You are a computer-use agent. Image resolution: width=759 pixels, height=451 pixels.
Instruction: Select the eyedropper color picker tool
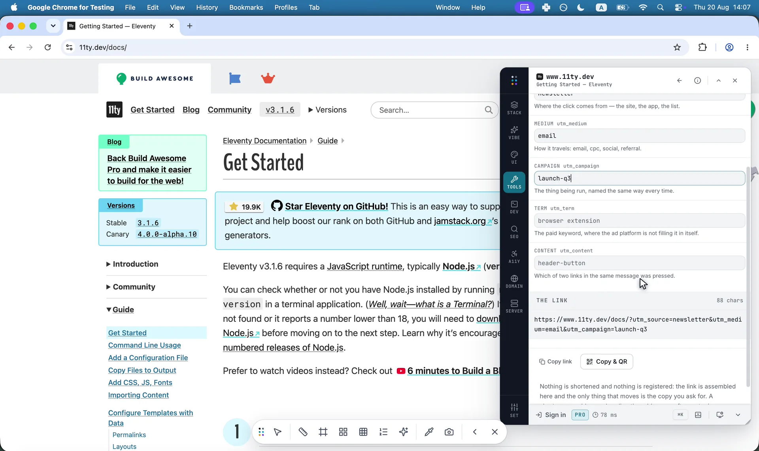(x=429, y=432)
